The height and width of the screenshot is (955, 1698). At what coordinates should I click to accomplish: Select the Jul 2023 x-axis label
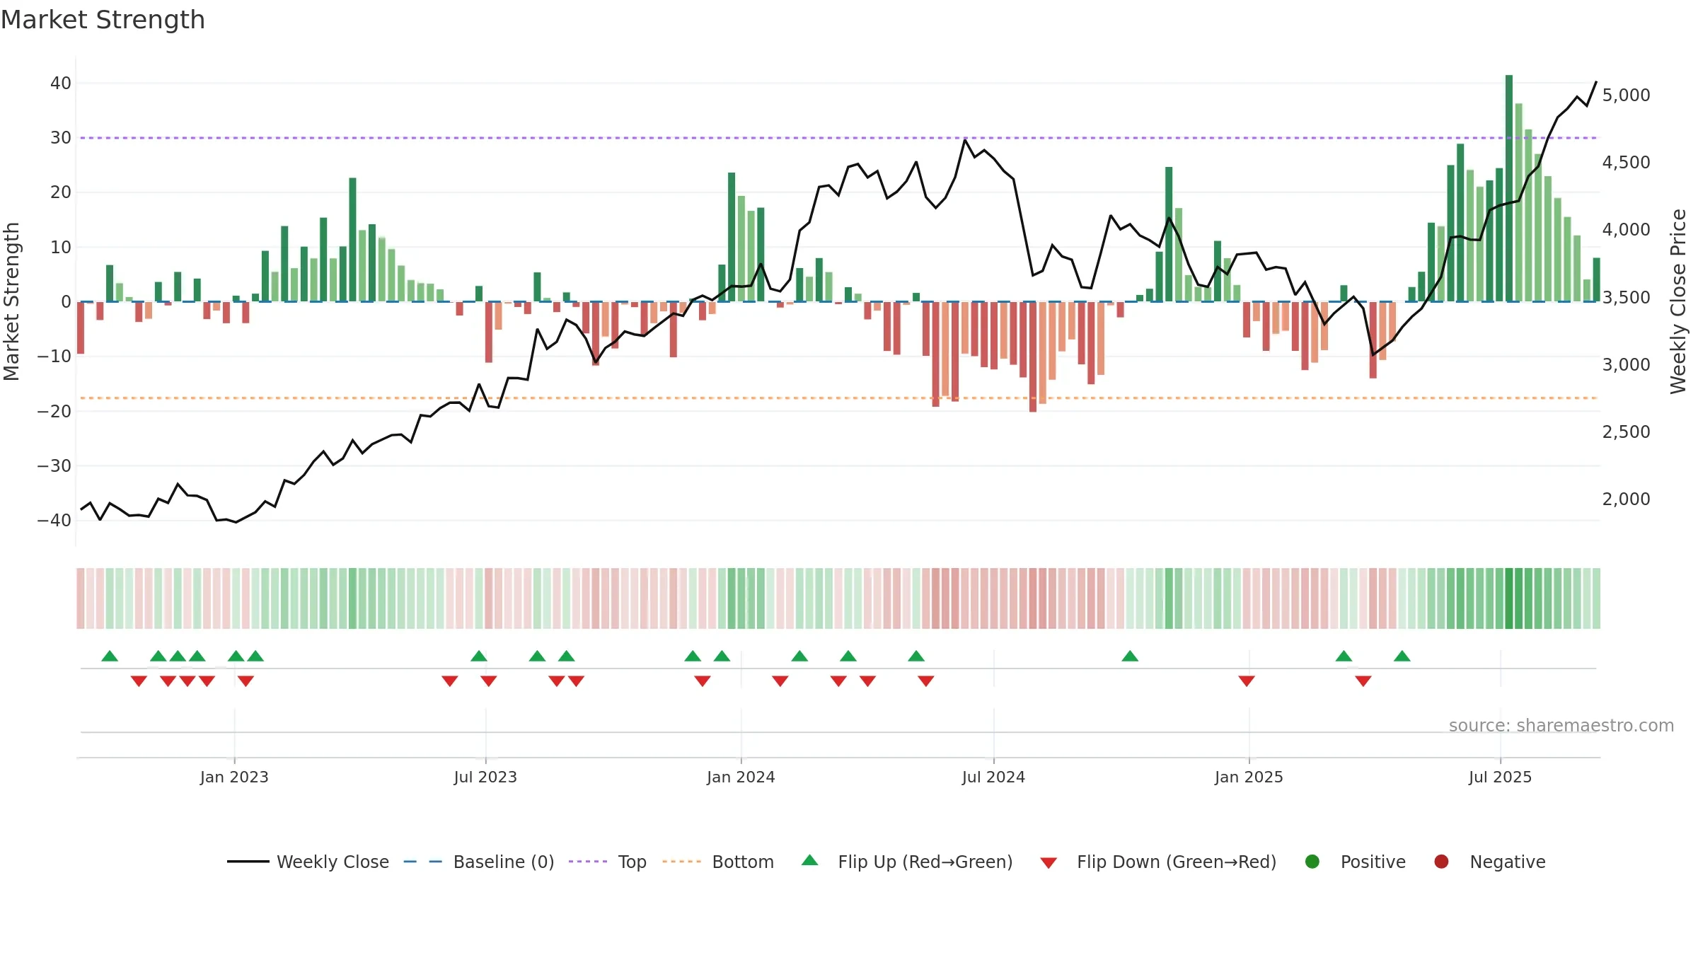[x=485, y=777]
